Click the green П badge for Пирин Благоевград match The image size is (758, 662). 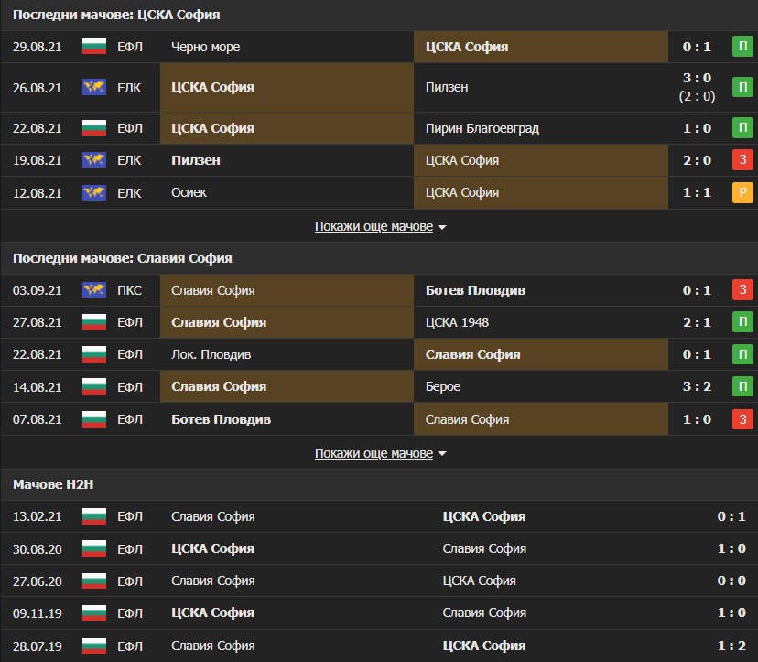point(743,127)
